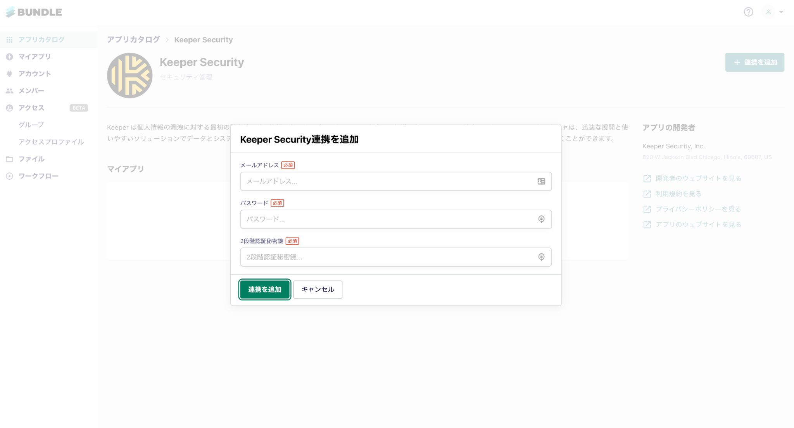Click the メールアドレス input field
Screen dimensions: 794x428
click(396, 181)
